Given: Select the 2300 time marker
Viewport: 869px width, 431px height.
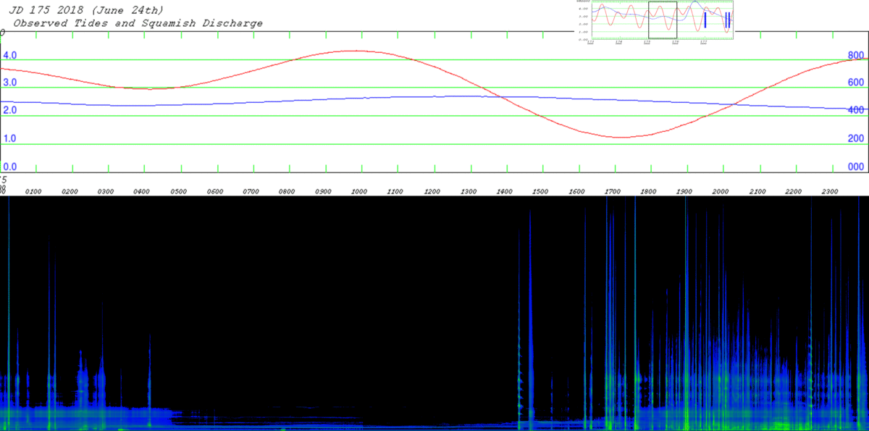Looking at the screenshot, I should coord(830,191).
